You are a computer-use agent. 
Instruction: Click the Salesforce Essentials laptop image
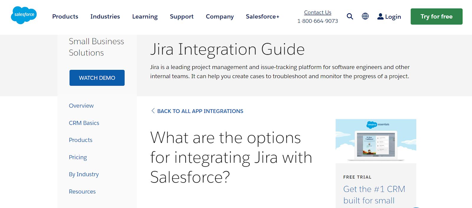pos(376,141)
